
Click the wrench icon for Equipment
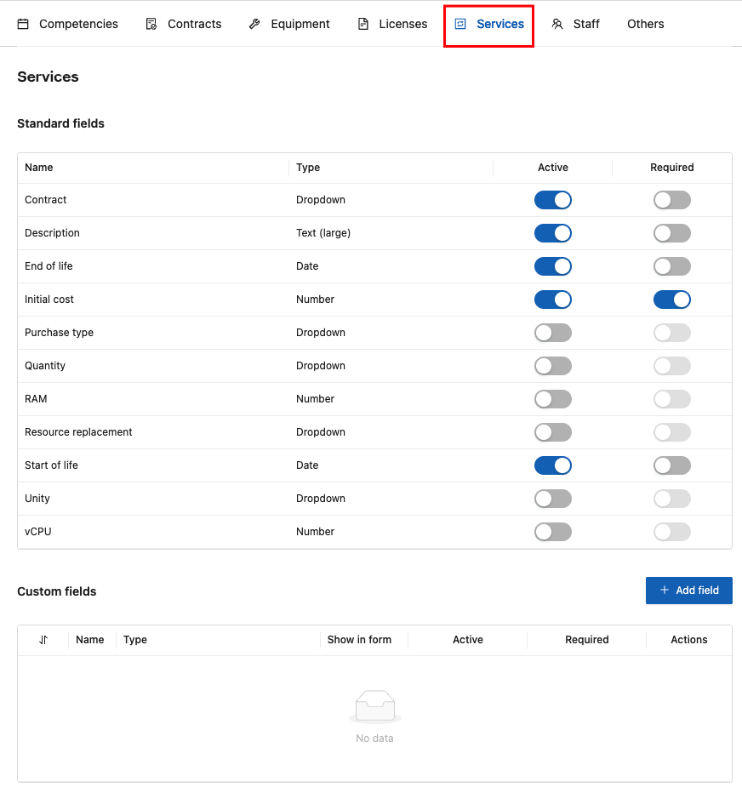(254, 24)
